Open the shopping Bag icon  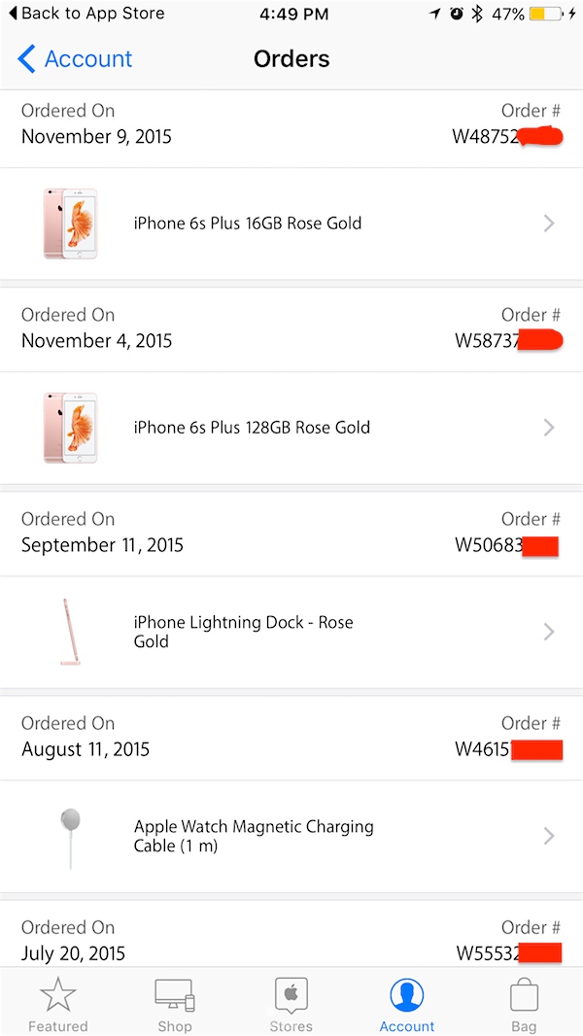[524, 996]
